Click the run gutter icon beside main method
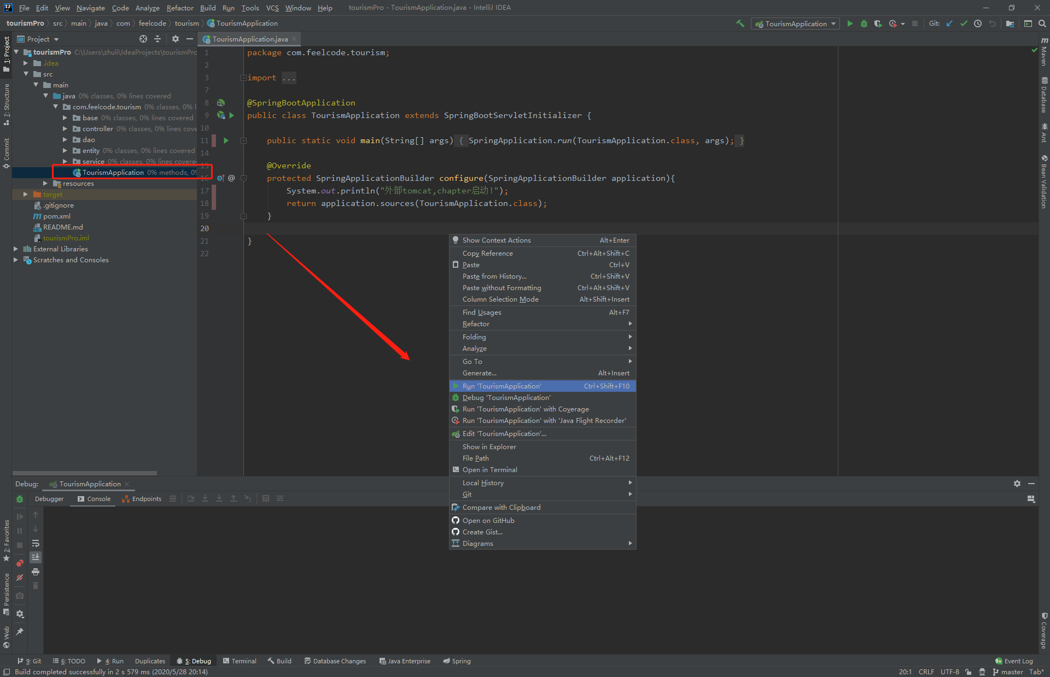Viewport: 1050px width, 677px height. (x=226, y=140)
